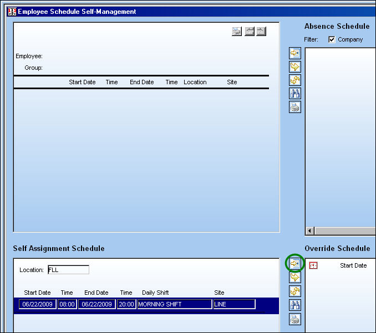The height and width of the screenshot is (333, 376).
Task: Click the printer icon beside Override Schedule
Action: click(x=294, y=319)
